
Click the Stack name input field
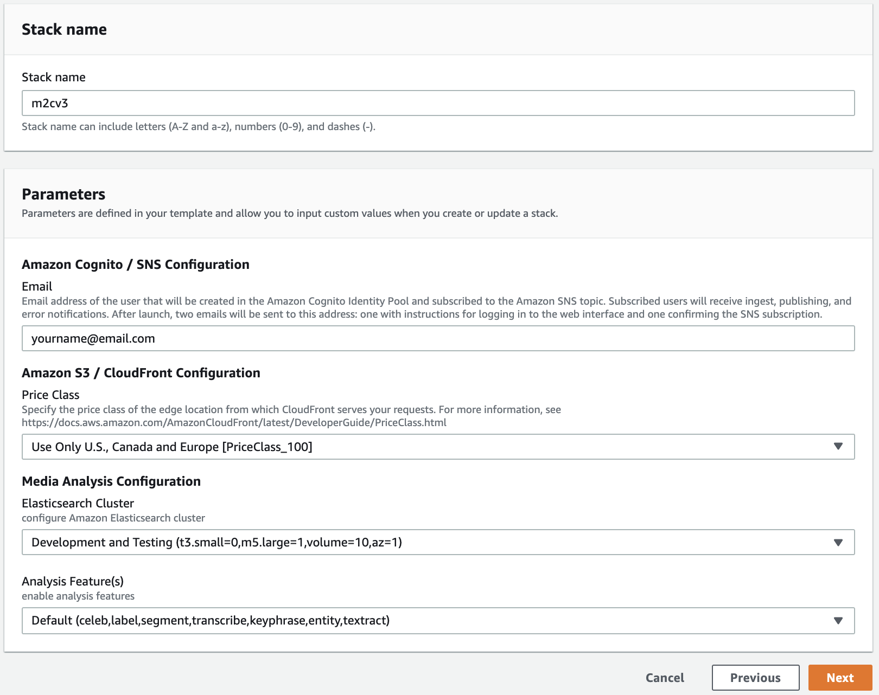point(438,103)
